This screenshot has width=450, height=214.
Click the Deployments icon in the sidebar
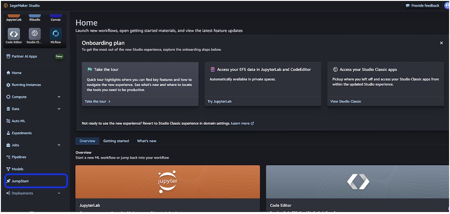point(8,193)
